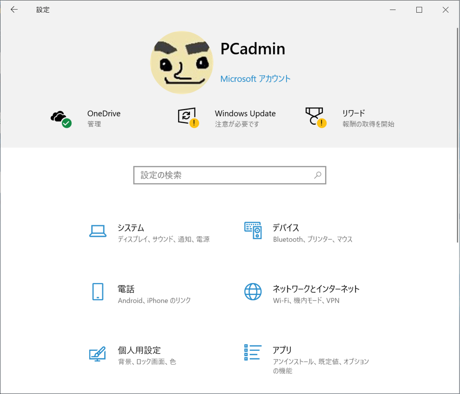Screen dimensions: 460x394
Task: Focus the 設定の検索 search field
Action: (230, 175)
